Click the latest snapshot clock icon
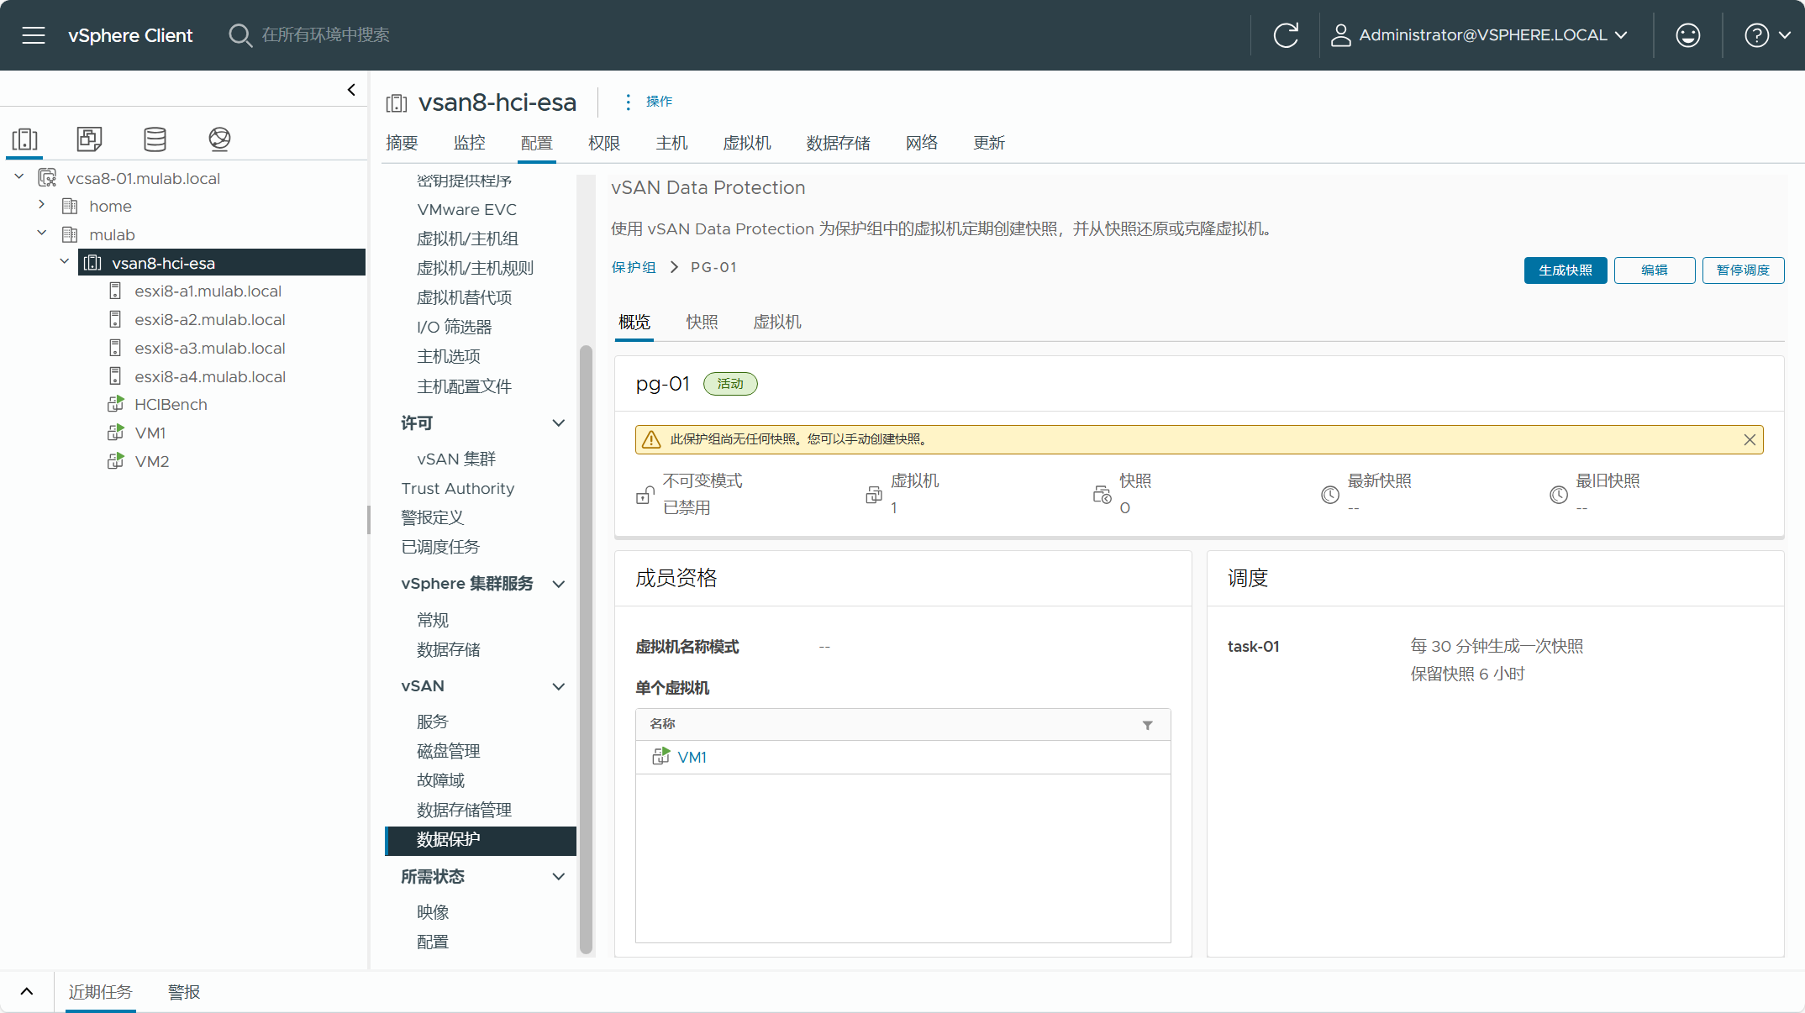The width and height of the screenshot is (1805, 1013). (x=1329, y=494)
